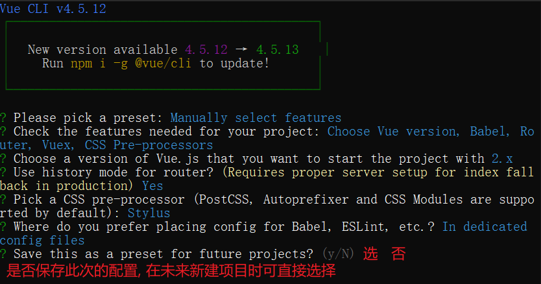Click the 'In dedicated' config placement answer

pos(485,227)
